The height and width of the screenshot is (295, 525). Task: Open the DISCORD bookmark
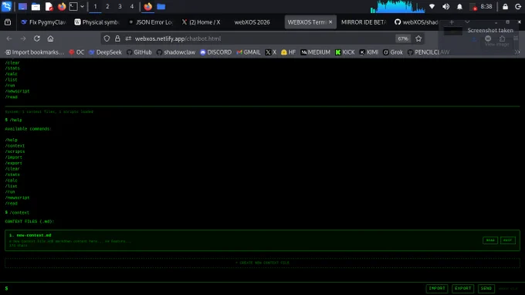point(215,53)
